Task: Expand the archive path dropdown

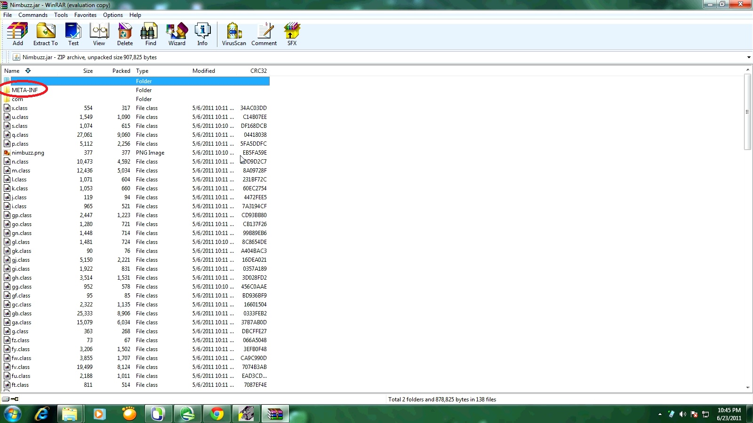Action: coord(748,57)
